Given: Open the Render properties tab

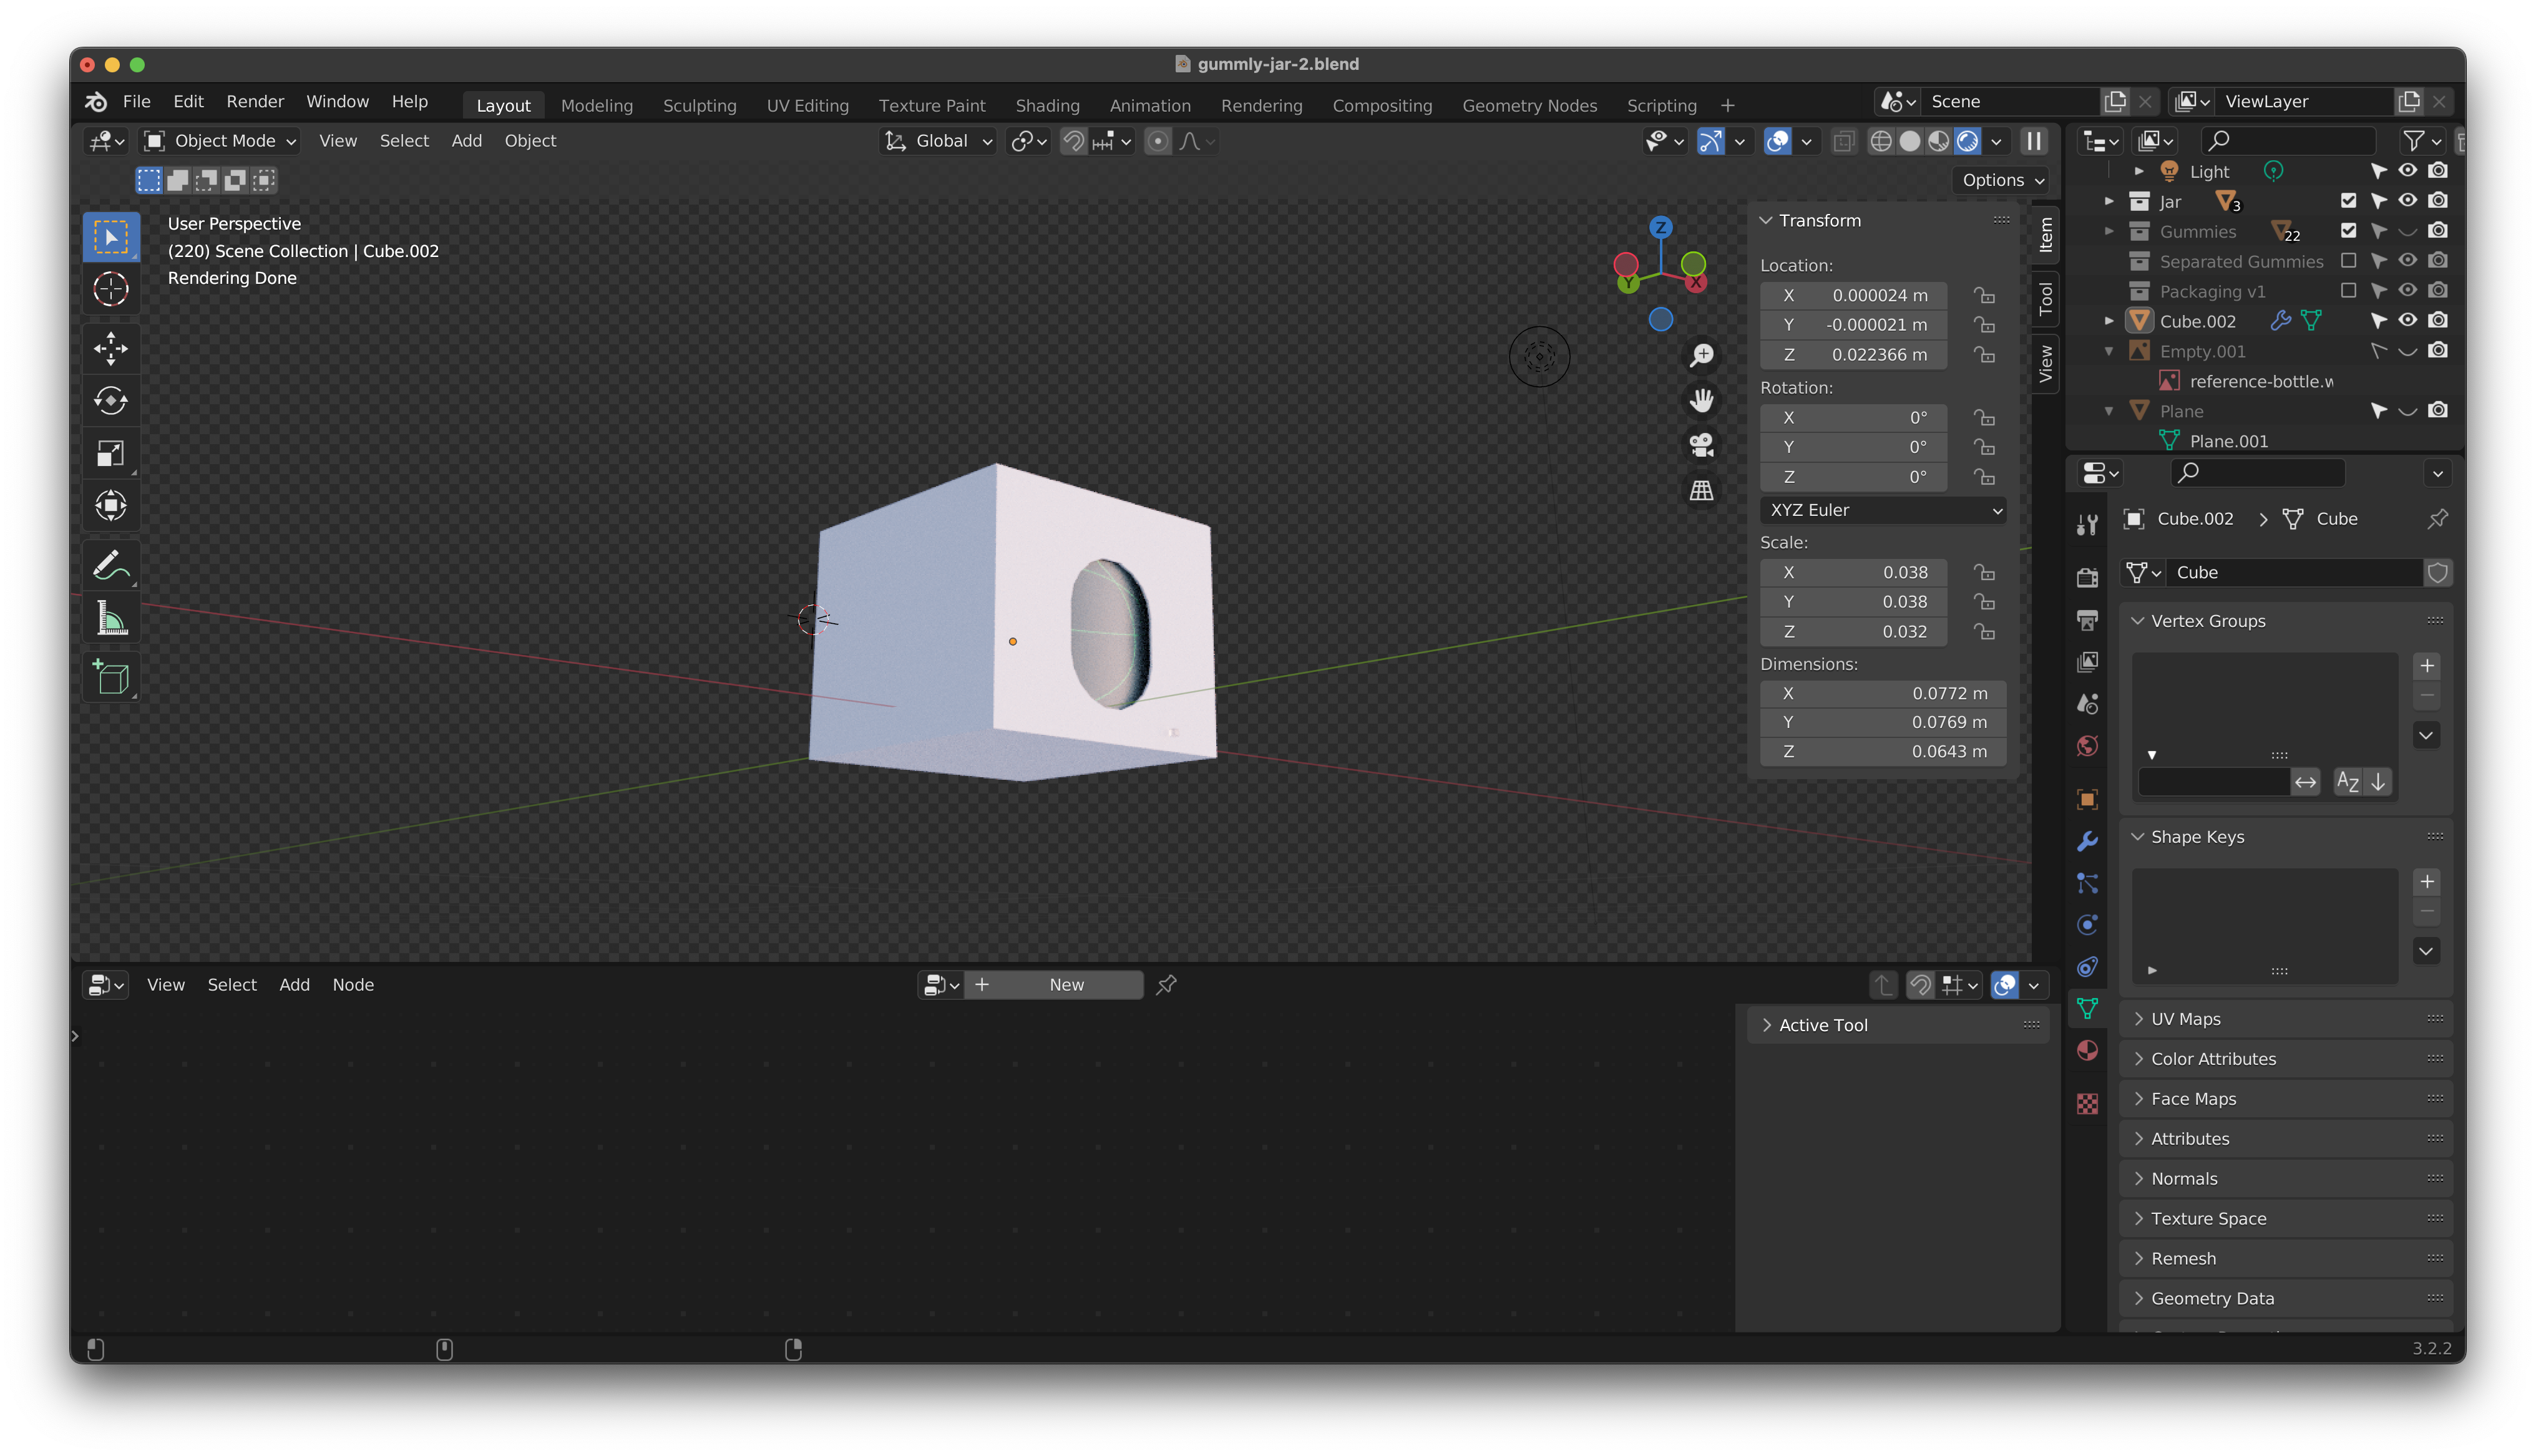Looking at the screenshot, I should coord(2087,577).
